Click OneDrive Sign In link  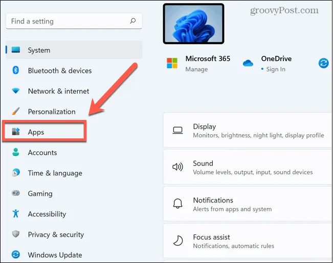point(276,69)
